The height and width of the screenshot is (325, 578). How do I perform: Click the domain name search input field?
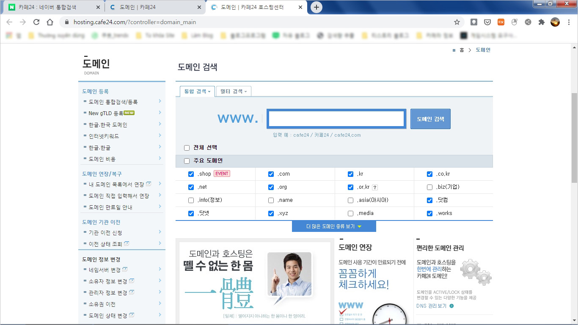(x=336, y=119)
